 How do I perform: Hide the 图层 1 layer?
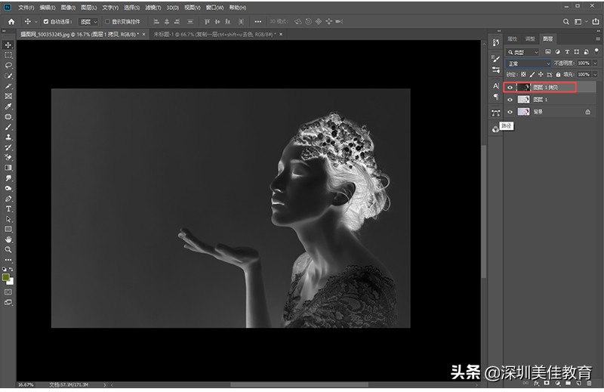point(510,100)
